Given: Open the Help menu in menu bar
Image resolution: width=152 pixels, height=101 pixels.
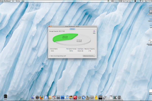Looking at the screenshot, I should 23,1.
